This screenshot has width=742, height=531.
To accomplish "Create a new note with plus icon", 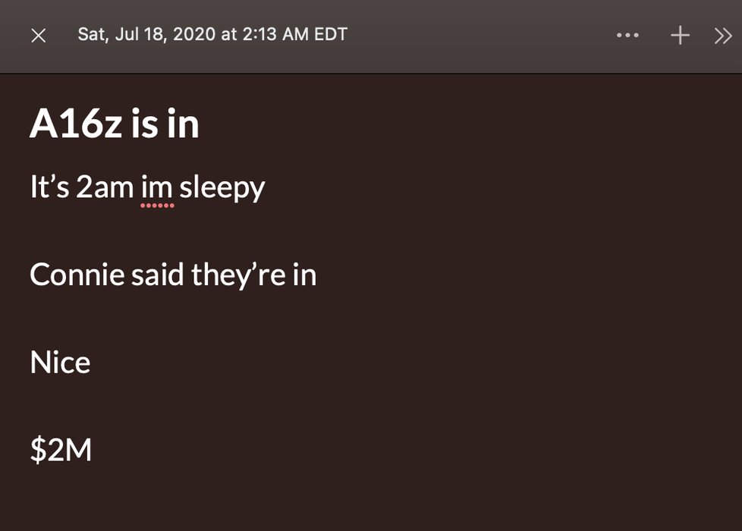I will (680, 36).
